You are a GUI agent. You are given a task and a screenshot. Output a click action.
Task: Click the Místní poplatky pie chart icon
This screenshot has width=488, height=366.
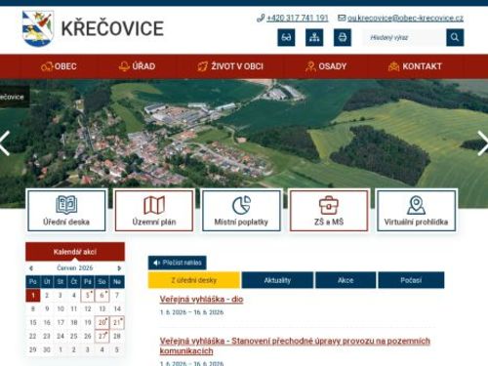tap(241, 205)
